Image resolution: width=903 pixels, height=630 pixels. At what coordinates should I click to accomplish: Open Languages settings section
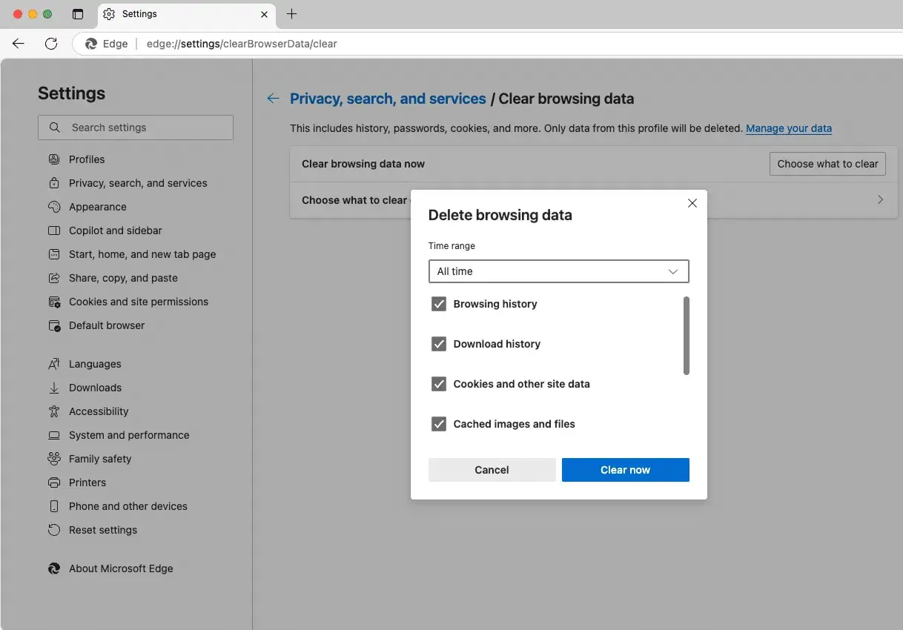95,364
